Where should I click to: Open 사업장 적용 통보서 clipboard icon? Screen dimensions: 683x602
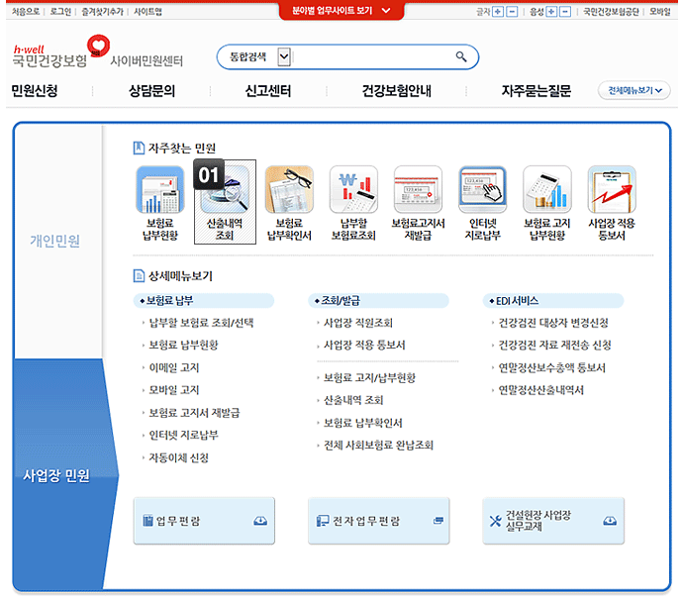[612, 189]
